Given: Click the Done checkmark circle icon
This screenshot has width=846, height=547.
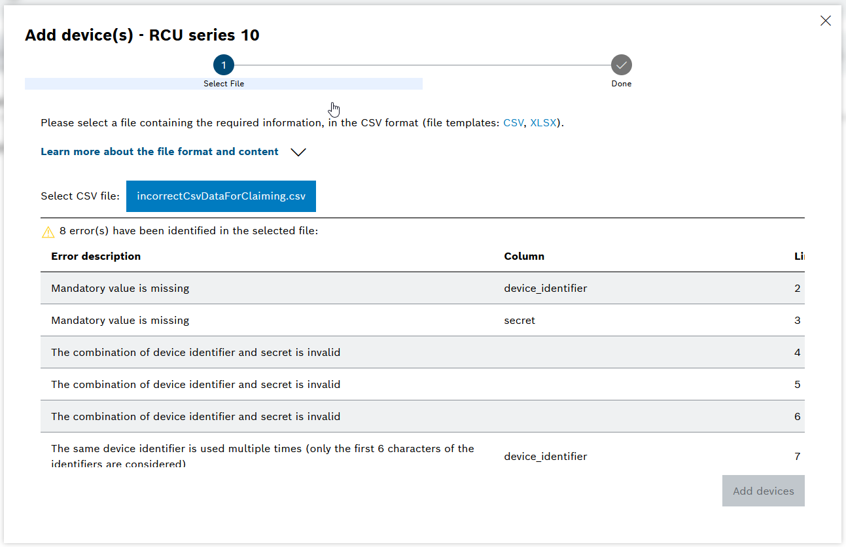Looking at the screenshot, I should [x=621, y=65].
